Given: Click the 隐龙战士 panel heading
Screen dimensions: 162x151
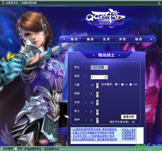Looking at the screenshot, I should click(x=106, y=55).
